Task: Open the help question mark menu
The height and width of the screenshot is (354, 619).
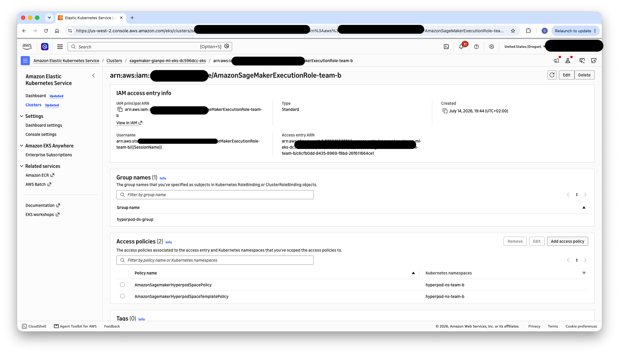Action: [x=476, y=47]
